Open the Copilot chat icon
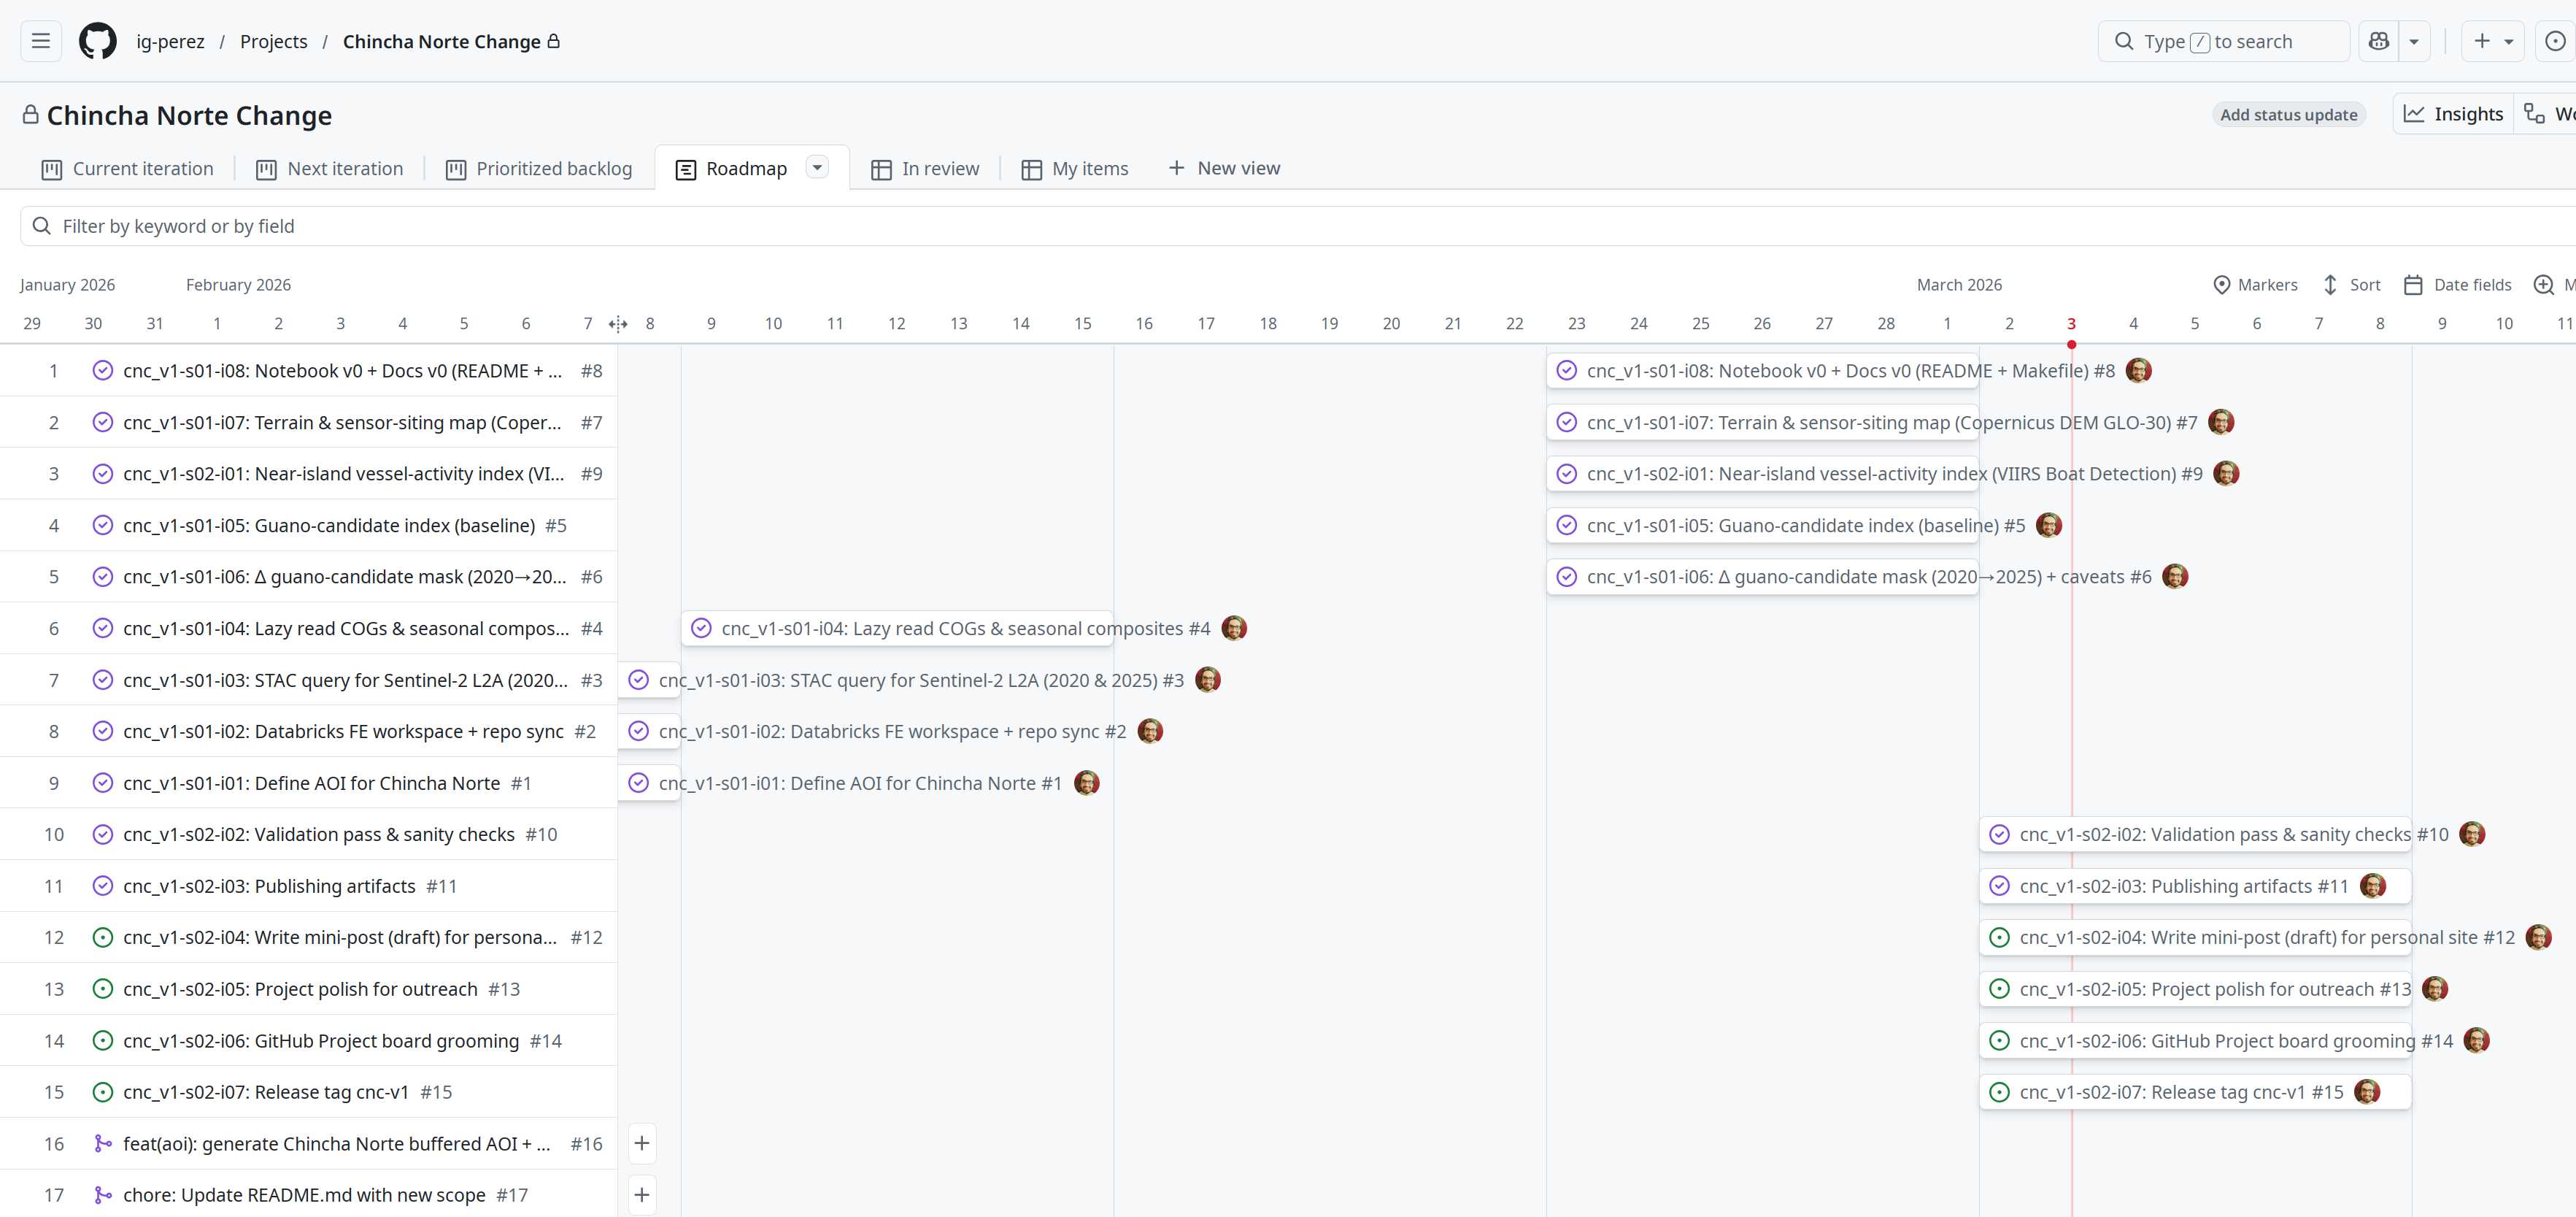Image resolution: width=2576 pixels, height=1217 pixels. (2378, 41)
